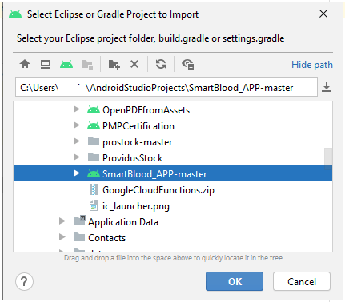Click the grayed Module directory icon
This screenshot has height=302, width=345.
point(87,65)
